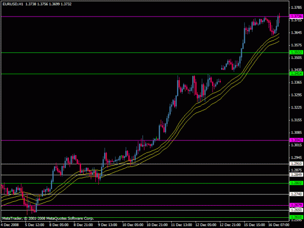Click the 1.2945 price scale value
This screenshot has height=228, width=304.
(296, 158)
